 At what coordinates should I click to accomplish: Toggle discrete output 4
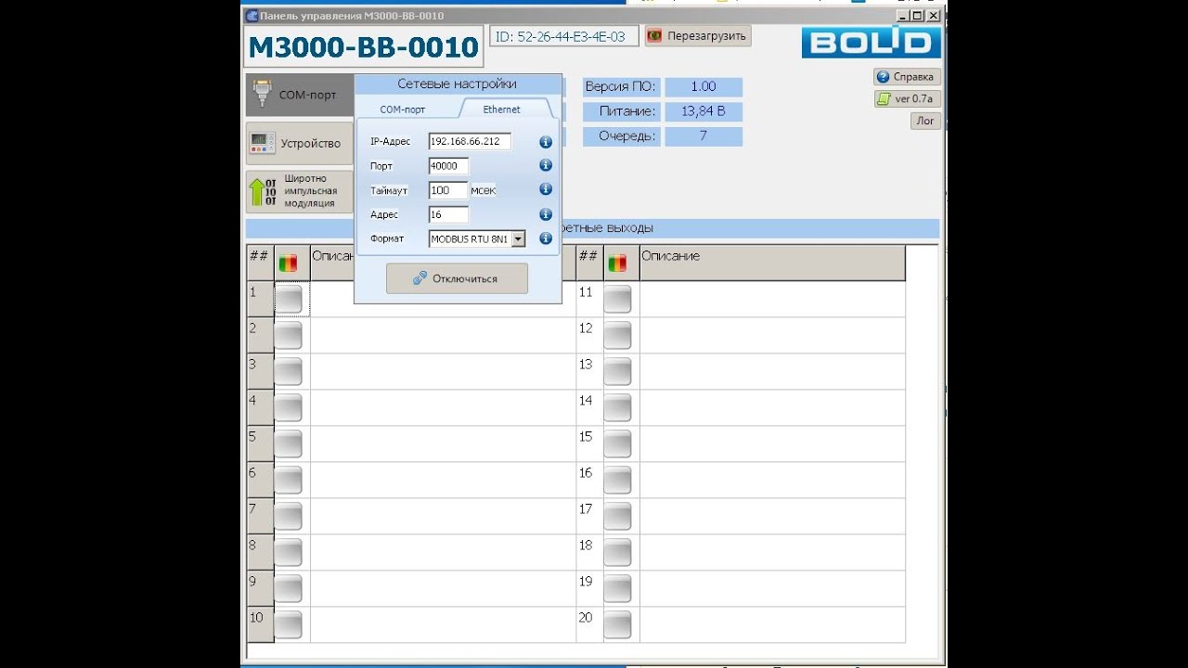tap(289, 407)
